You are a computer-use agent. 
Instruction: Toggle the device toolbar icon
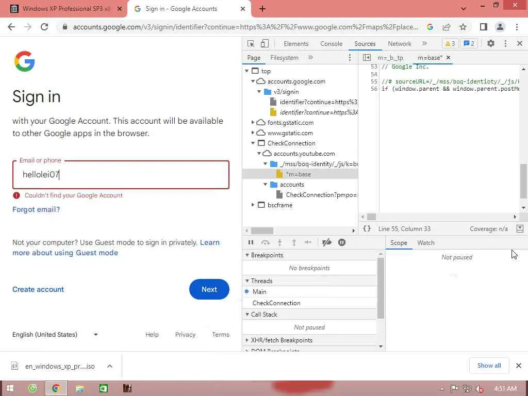pyautogui.click(x=265, y=43)
